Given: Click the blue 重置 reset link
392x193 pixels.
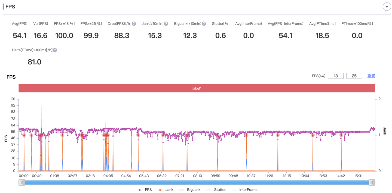Looking at the screenshot, I should (x=371, y=76).
